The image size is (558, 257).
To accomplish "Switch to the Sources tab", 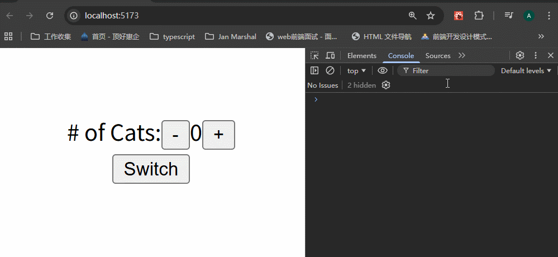I will [x=437, y=55].
